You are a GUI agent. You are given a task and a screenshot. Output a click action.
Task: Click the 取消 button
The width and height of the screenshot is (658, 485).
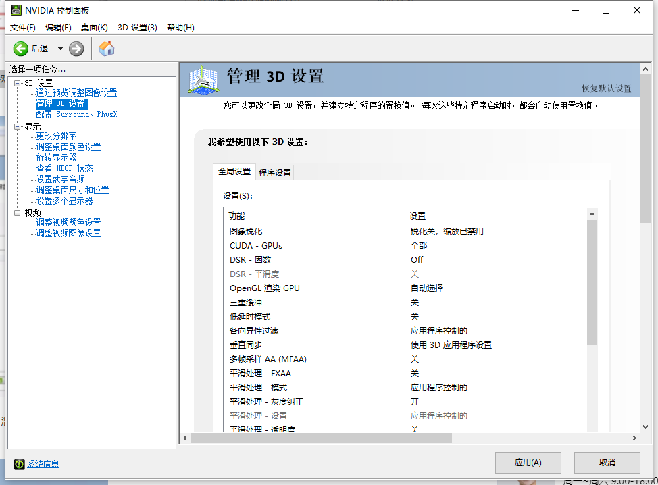(x=607, y=463)
